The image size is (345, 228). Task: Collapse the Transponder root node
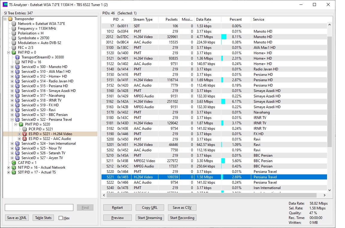[5, 19]
